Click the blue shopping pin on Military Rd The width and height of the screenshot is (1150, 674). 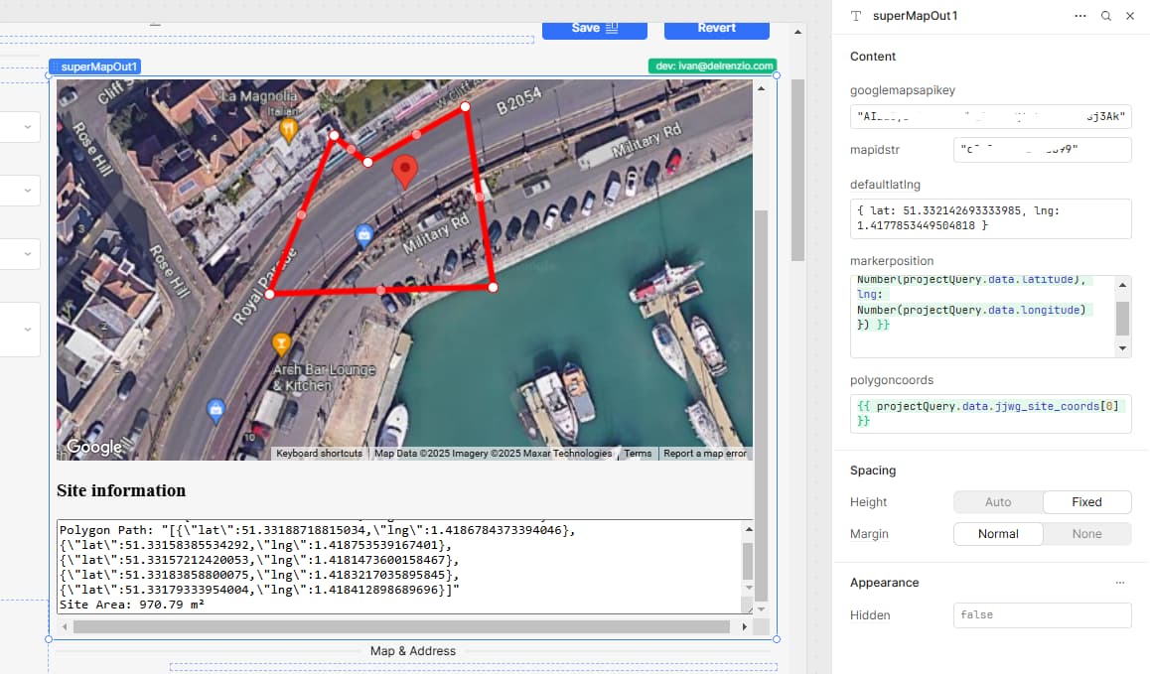[x=363, y=236]
